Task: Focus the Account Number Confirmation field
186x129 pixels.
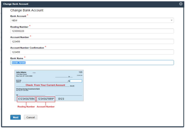Action: click(x=92, y=52)
